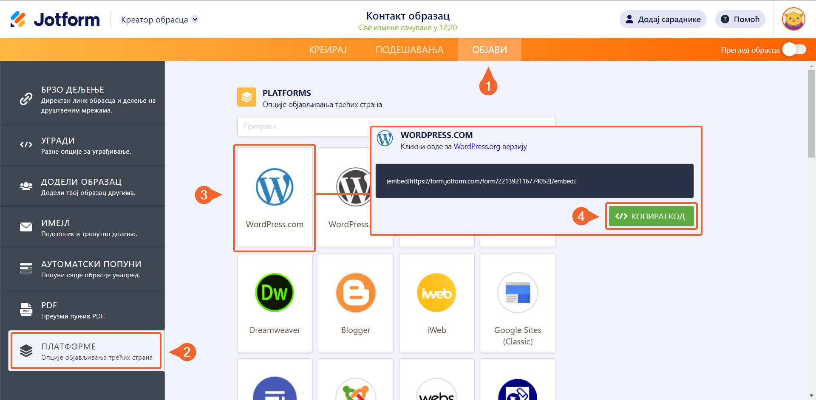
Task: Switch to the КРЕИРАЈ tab
Action: [328, 50]
